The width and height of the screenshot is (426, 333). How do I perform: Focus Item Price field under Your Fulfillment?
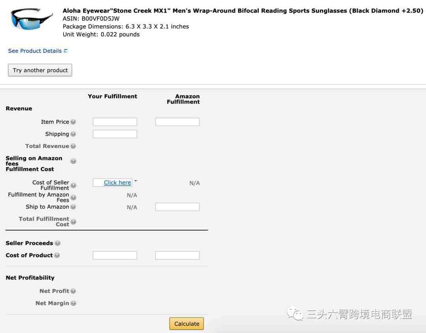click(x=115, y=122)
